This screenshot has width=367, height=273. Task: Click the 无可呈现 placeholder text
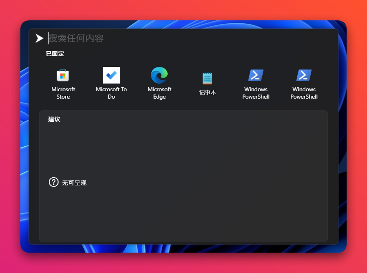click(x=74, y=183)
